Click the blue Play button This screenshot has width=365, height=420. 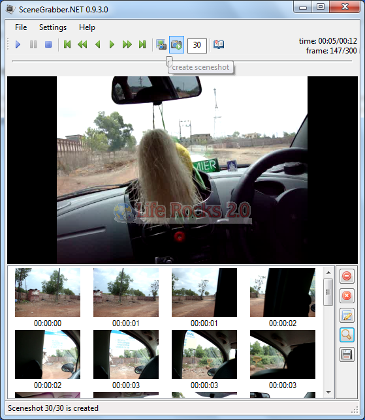point(18,44)
